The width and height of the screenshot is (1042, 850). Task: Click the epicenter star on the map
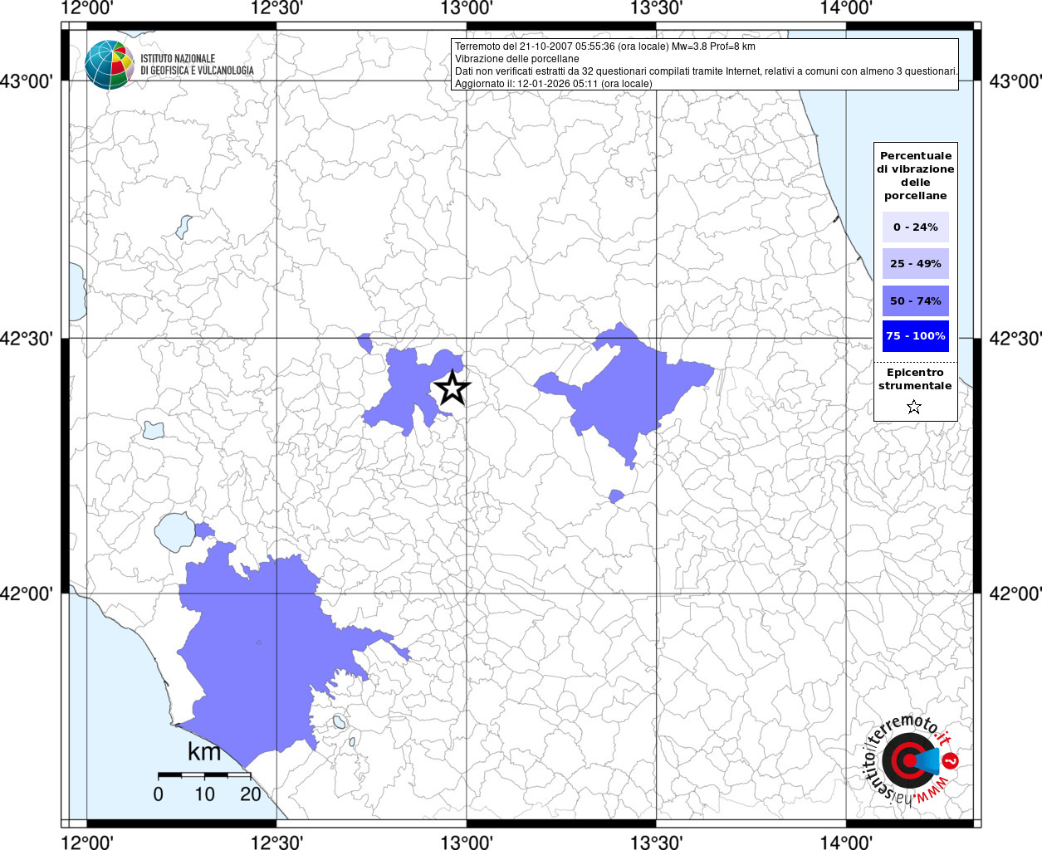click(452, 388)
